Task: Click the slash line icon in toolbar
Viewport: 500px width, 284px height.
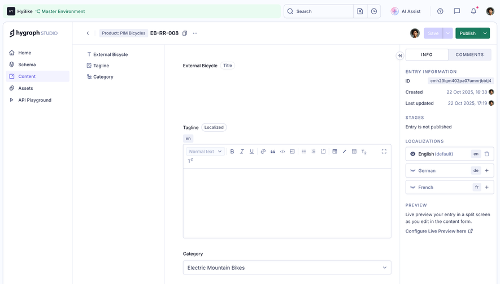Action: coord(345,152)
